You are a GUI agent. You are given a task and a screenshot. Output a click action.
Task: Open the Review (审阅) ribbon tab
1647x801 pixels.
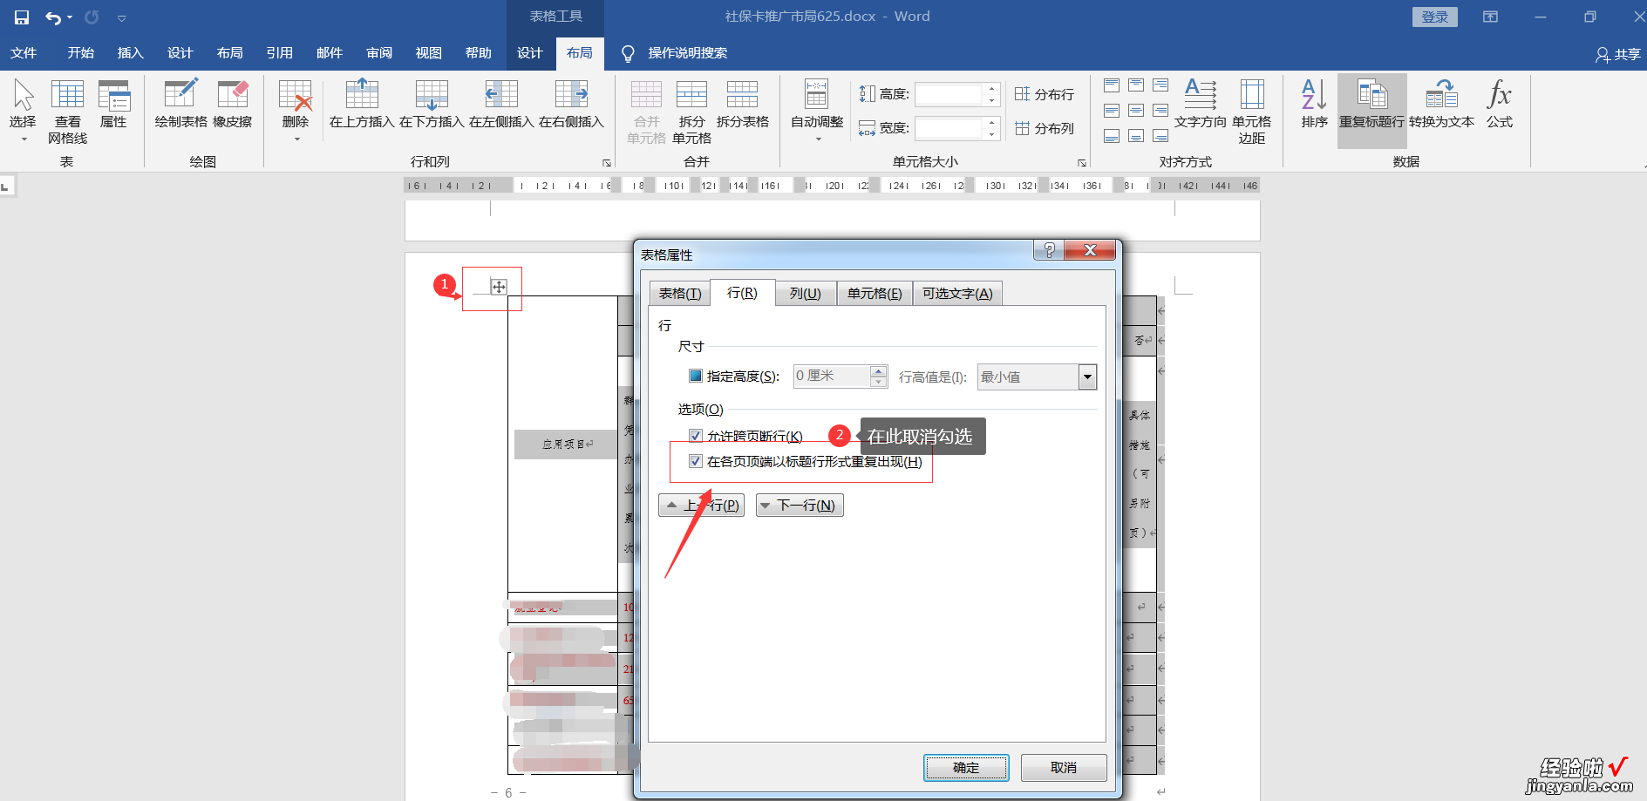[x=378, y=53]
